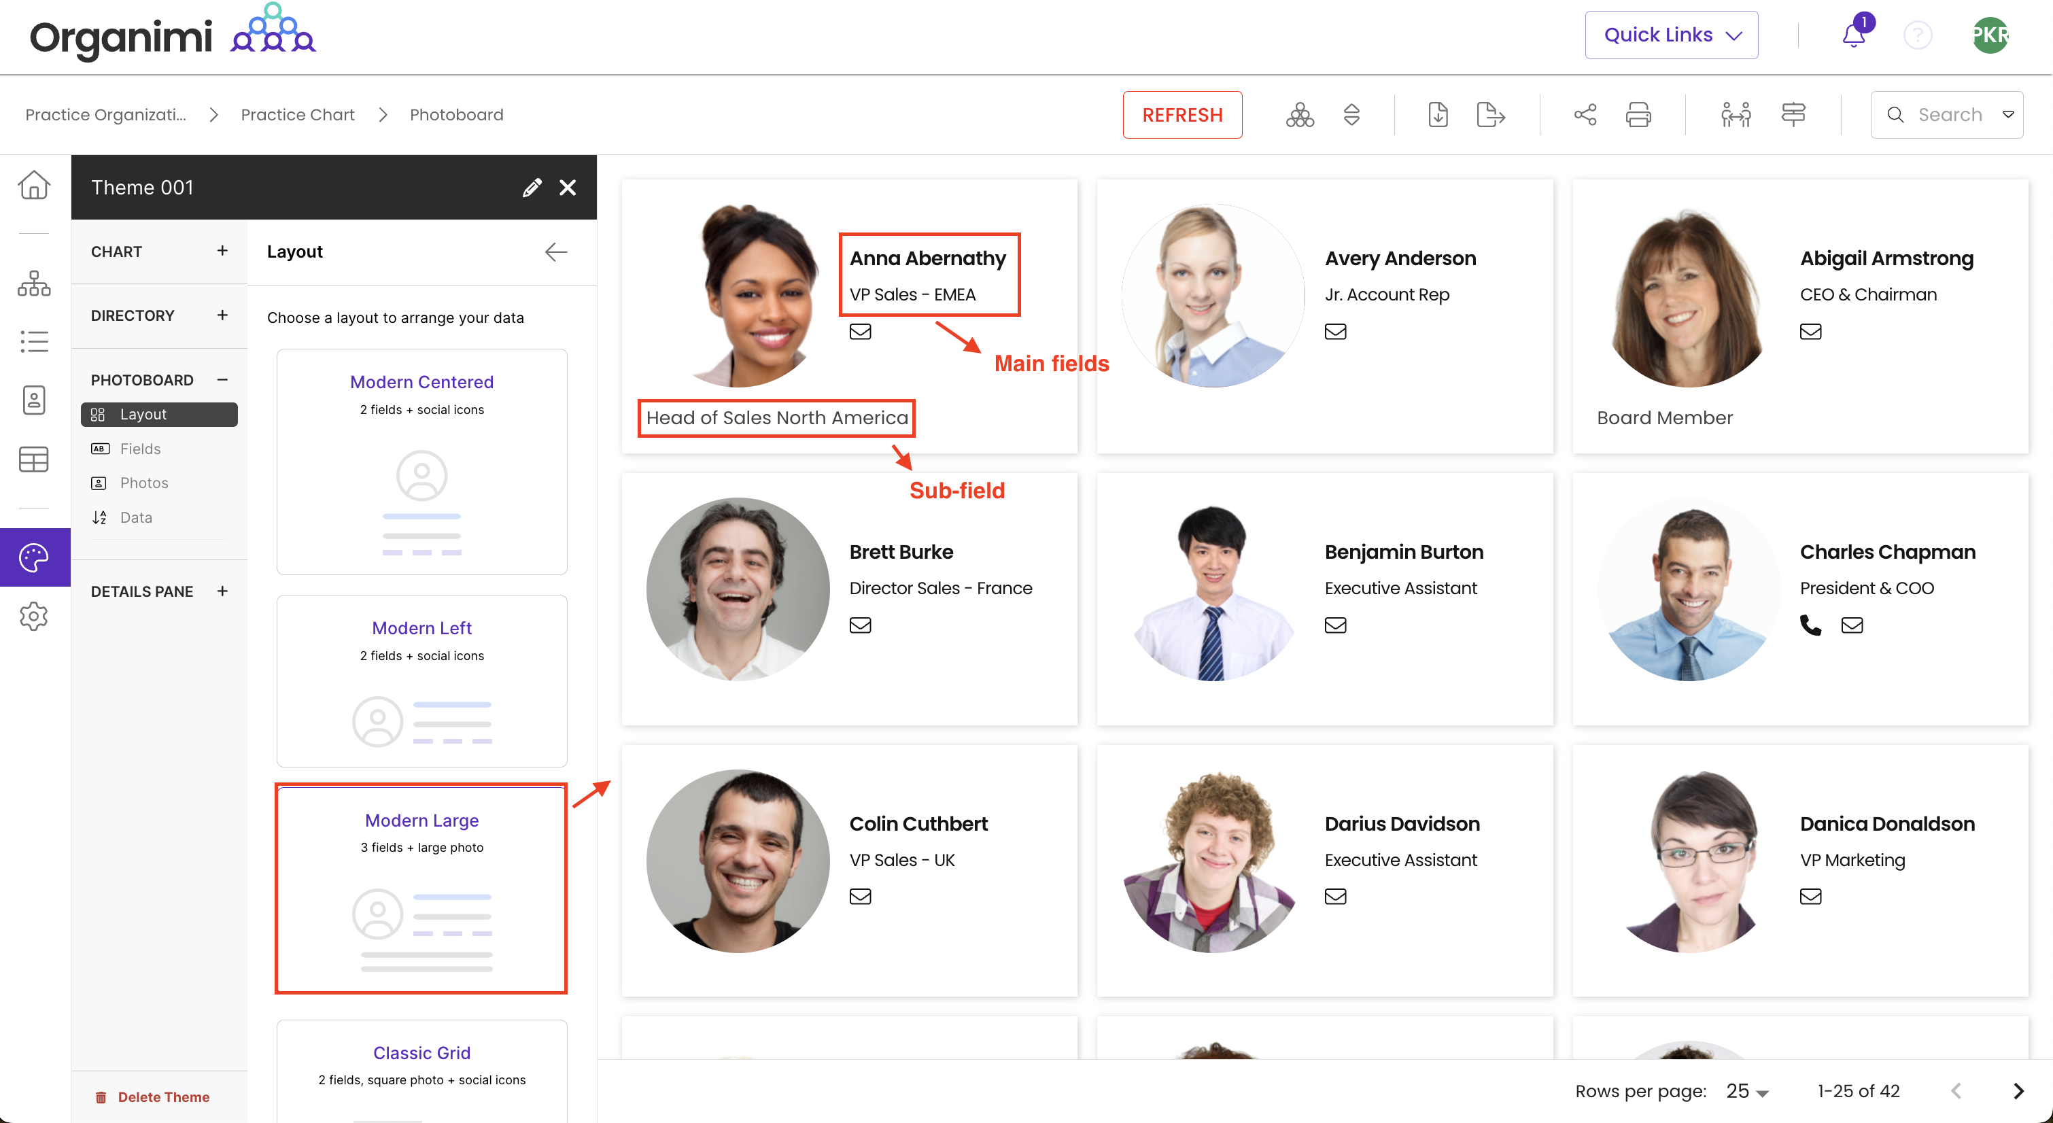Go back using the Layout arrow

pyautogui.click(x=555, y=252)
